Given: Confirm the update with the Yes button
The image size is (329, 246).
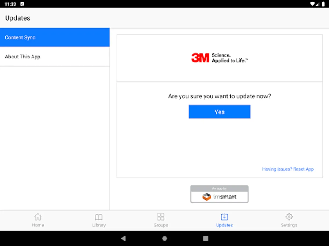Looking at the screenshot, I should (x=220, y=112).
